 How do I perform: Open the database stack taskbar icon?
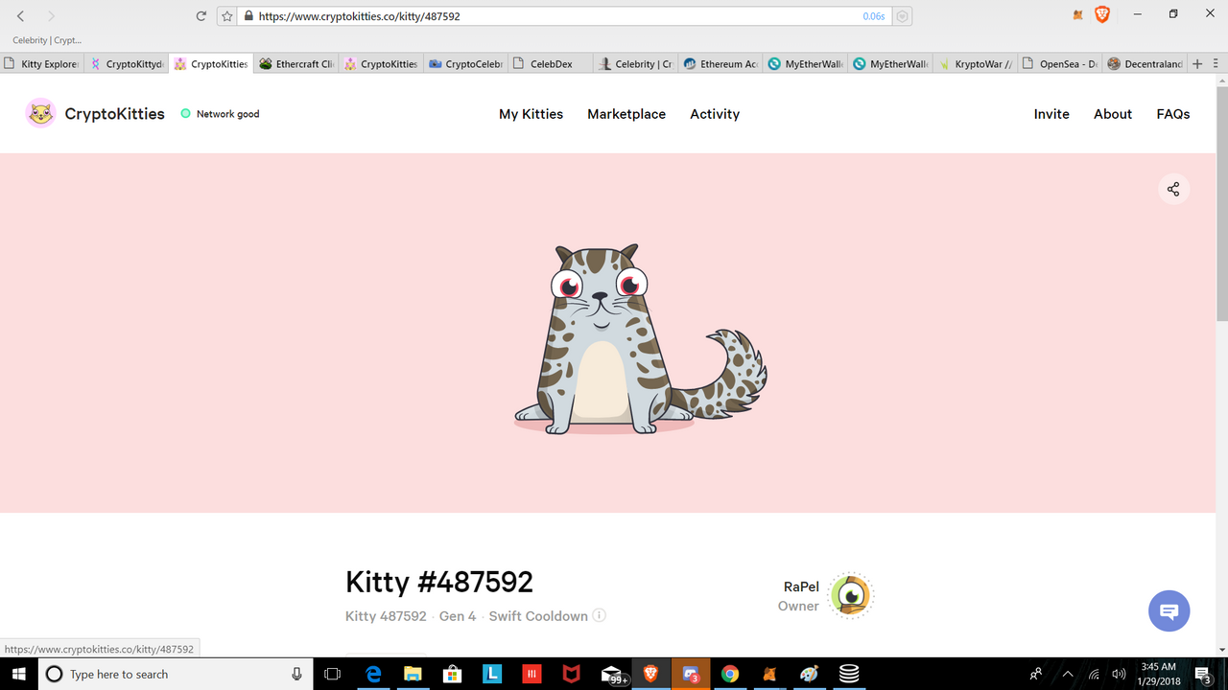[x=849, y=674]
